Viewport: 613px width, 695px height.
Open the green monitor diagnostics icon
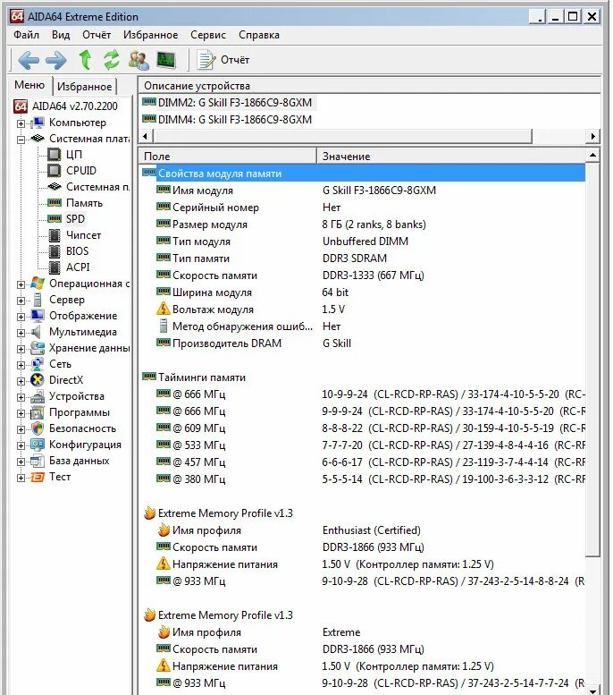click(x=165, y=60)
